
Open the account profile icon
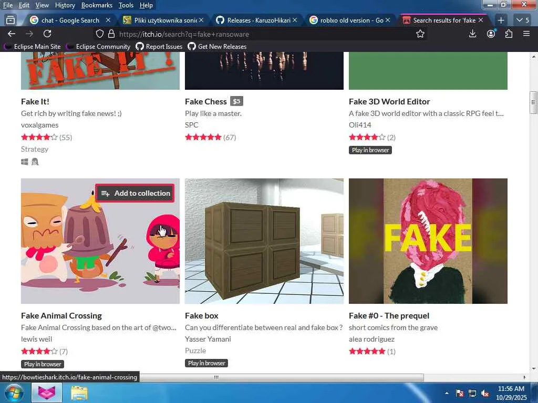(x=491, y=34)
